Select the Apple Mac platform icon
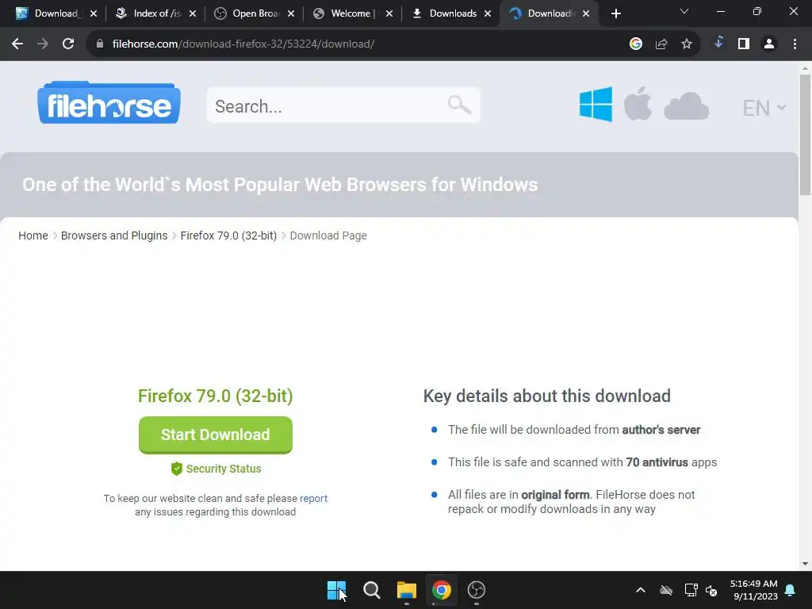The width and height of the screenshot is (812, 609). pos(638,104)
